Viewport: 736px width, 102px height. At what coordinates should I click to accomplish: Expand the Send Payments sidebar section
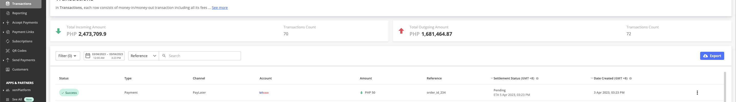click(x=3, y=60)
